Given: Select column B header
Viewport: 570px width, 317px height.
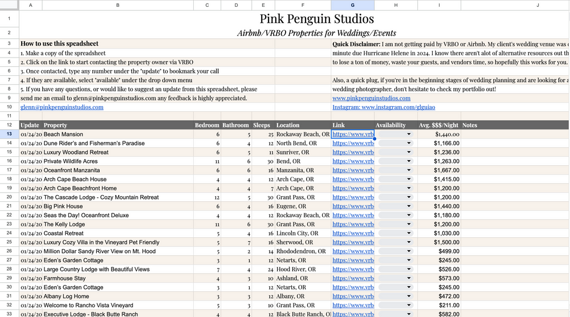Looking at the screenshot, I should (x=118, y=5).
